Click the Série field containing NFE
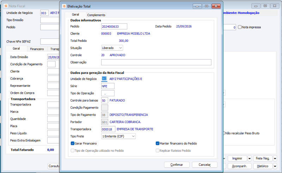This screenshot has height=173, width=282. pyautogui.click(x=108, y=86)
